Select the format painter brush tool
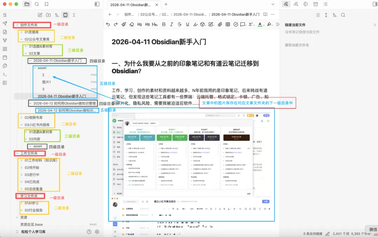The width and height of the screenshot is (378, 237). point(124,24)
